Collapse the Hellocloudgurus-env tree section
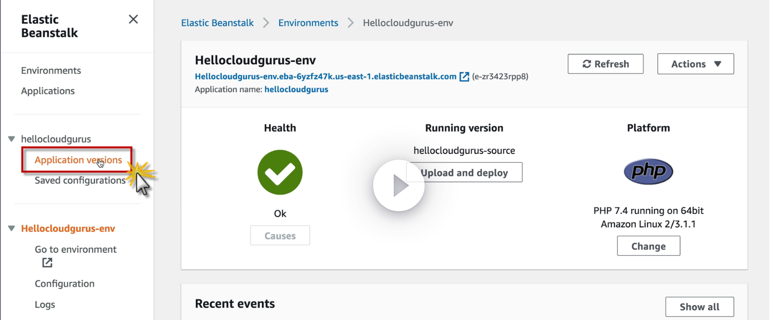 click(x=11, y=229)
